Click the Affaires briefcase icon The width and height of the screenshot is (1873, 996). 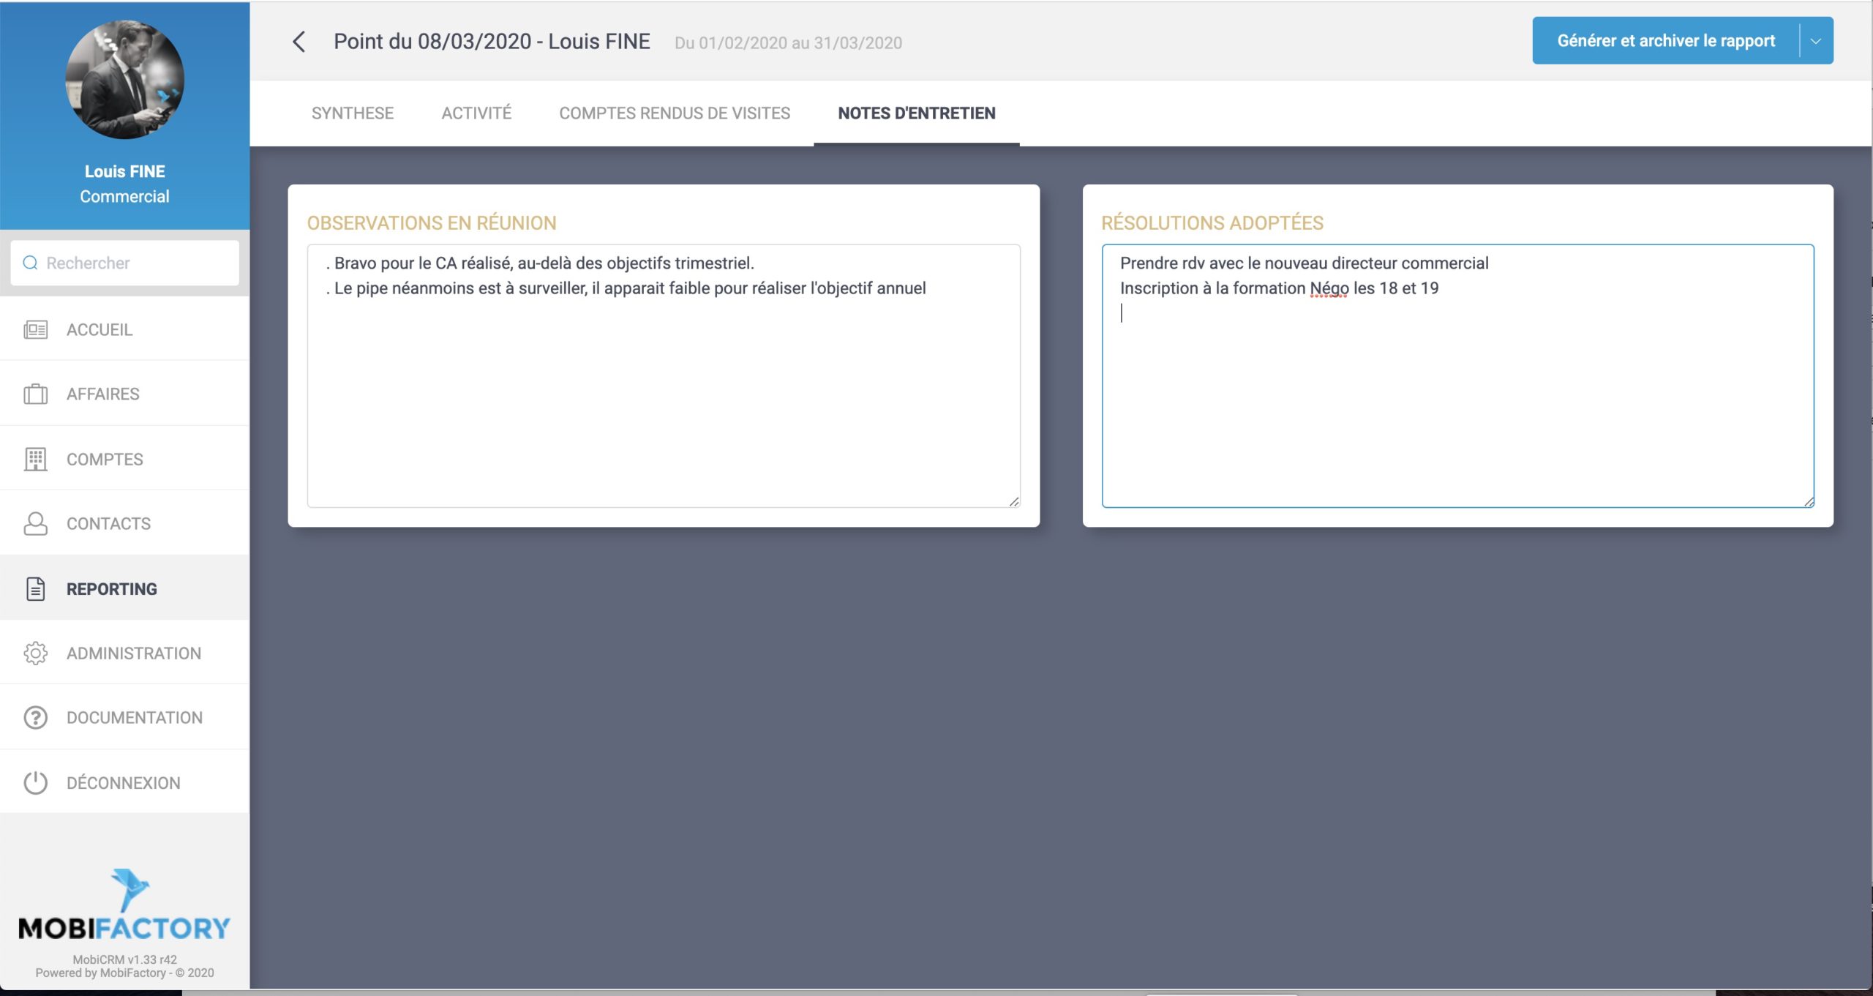click(x=35, y=394)
